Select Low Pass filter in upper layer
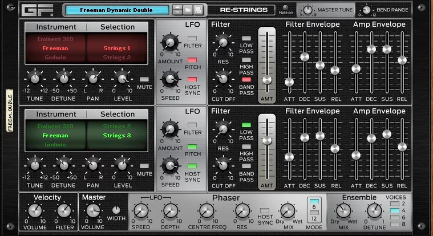 (246, 38)
